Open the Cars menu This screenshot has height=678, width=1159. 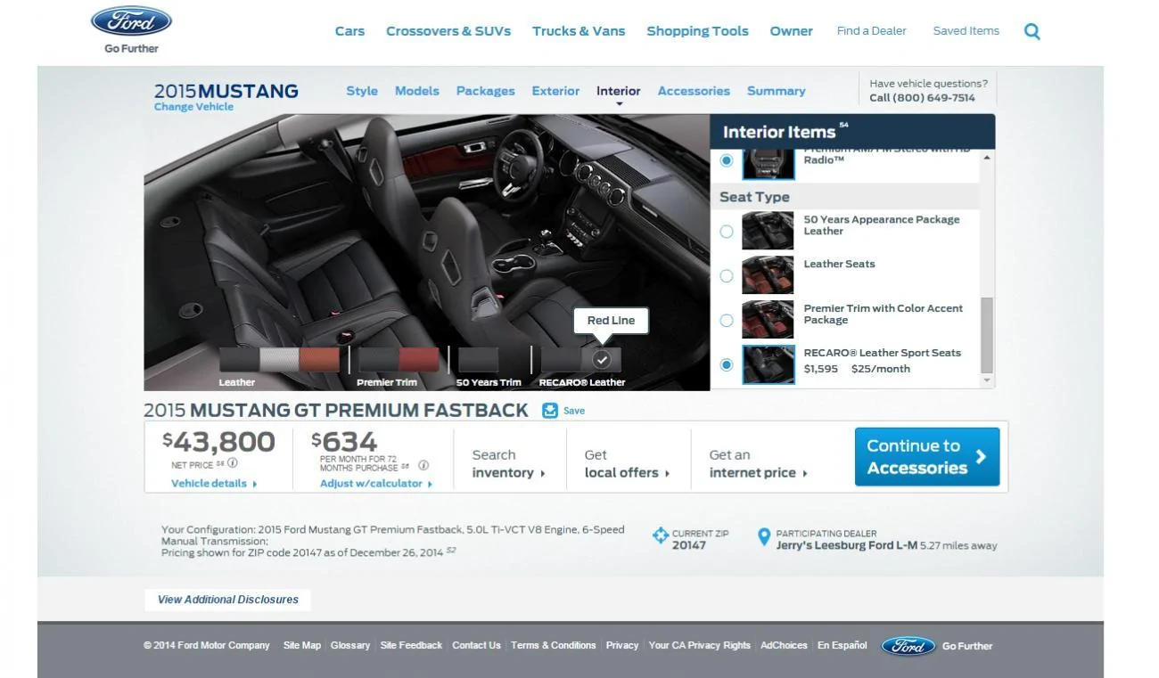coord(349,31)
